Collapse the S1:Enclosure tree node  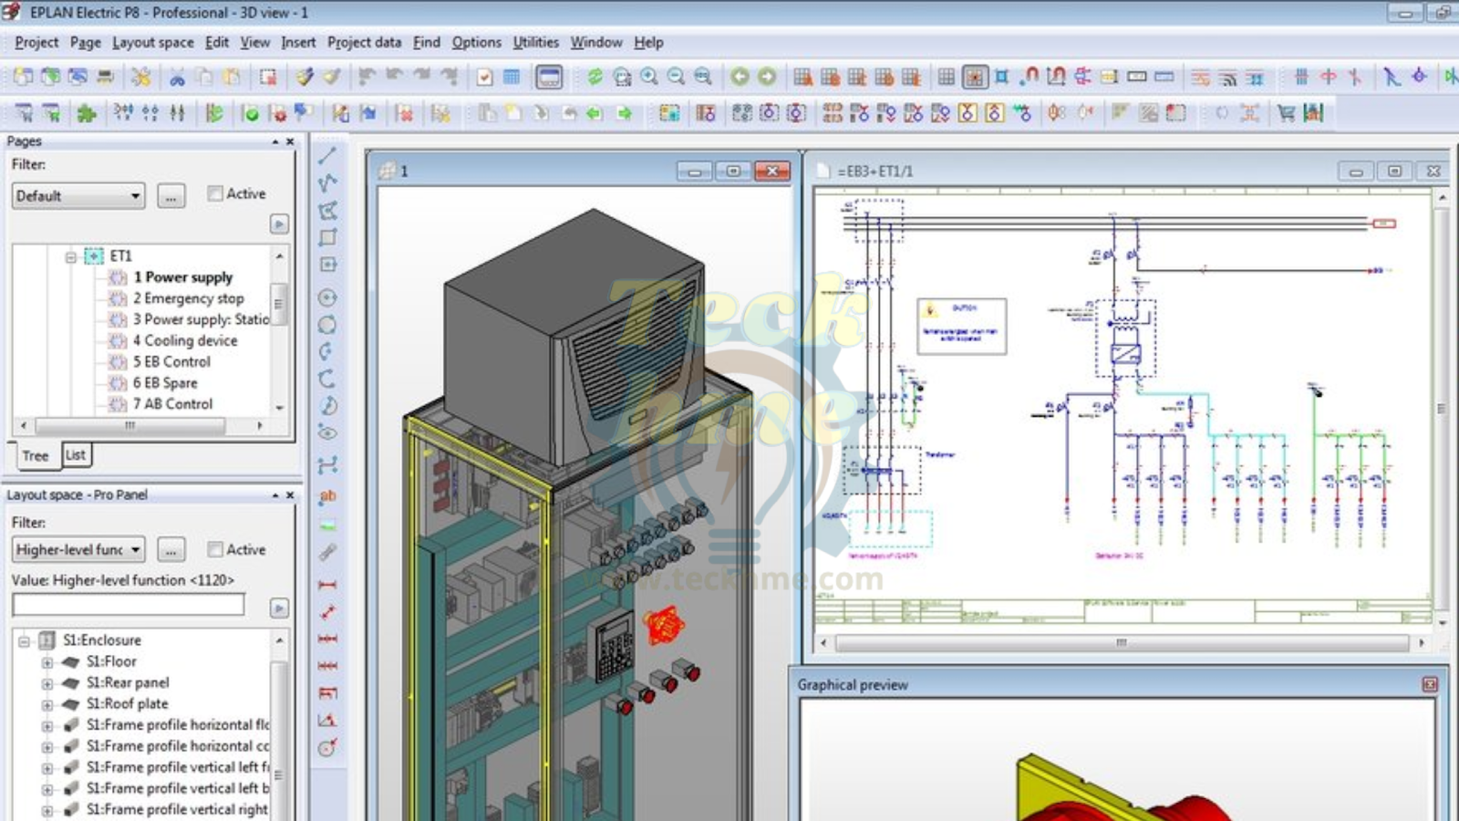click(x=25, y=640)
